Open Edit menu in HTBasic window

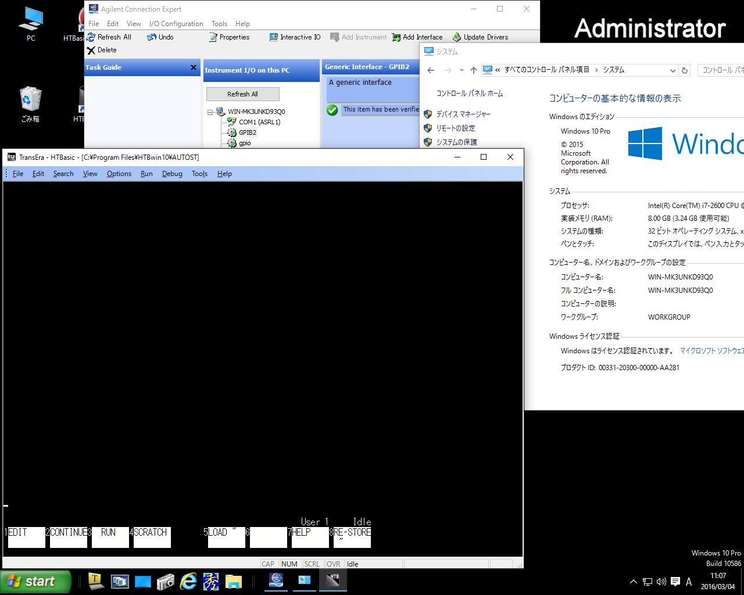point(38,174)
